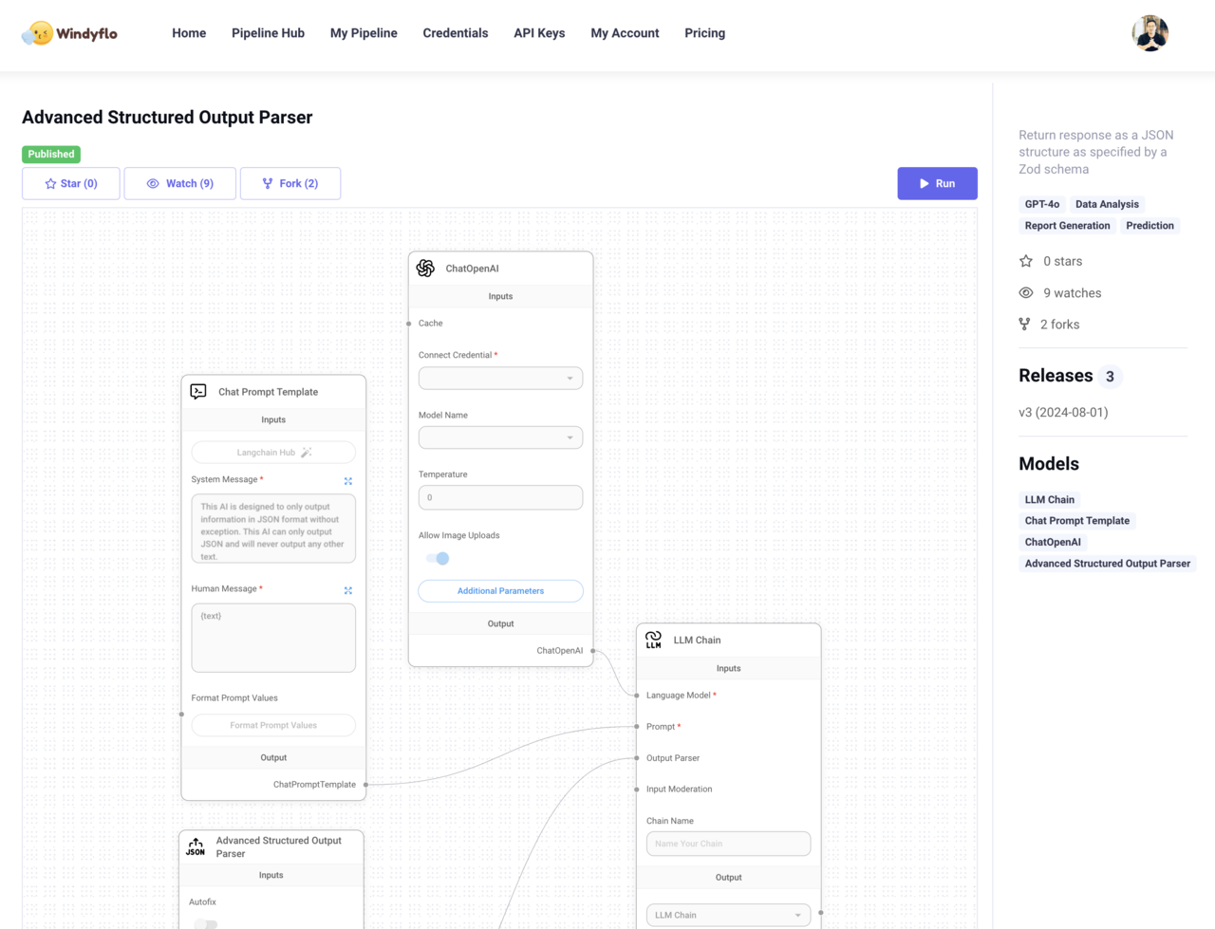This screenshot has width=1215, height=929.
Task: Click the LLM Chain model tag
Action: tap(1049, 499)
